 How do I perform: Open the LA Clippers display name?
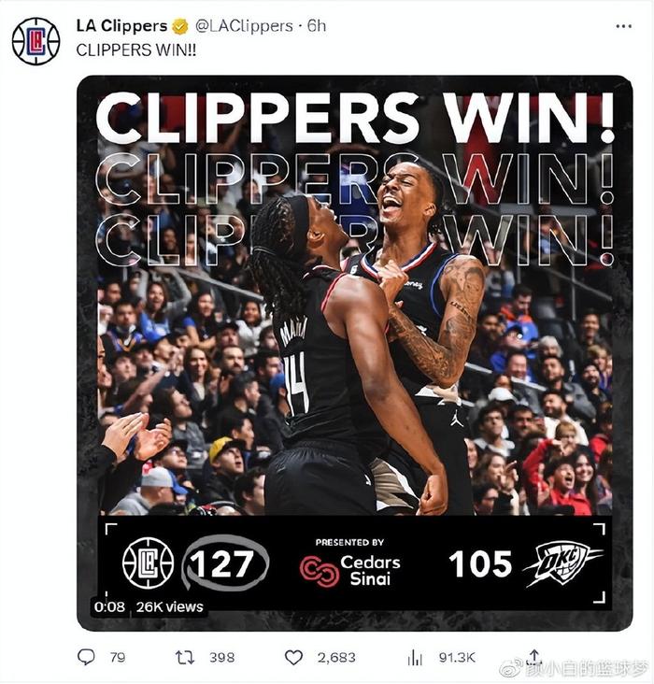(x=121, y=26)
